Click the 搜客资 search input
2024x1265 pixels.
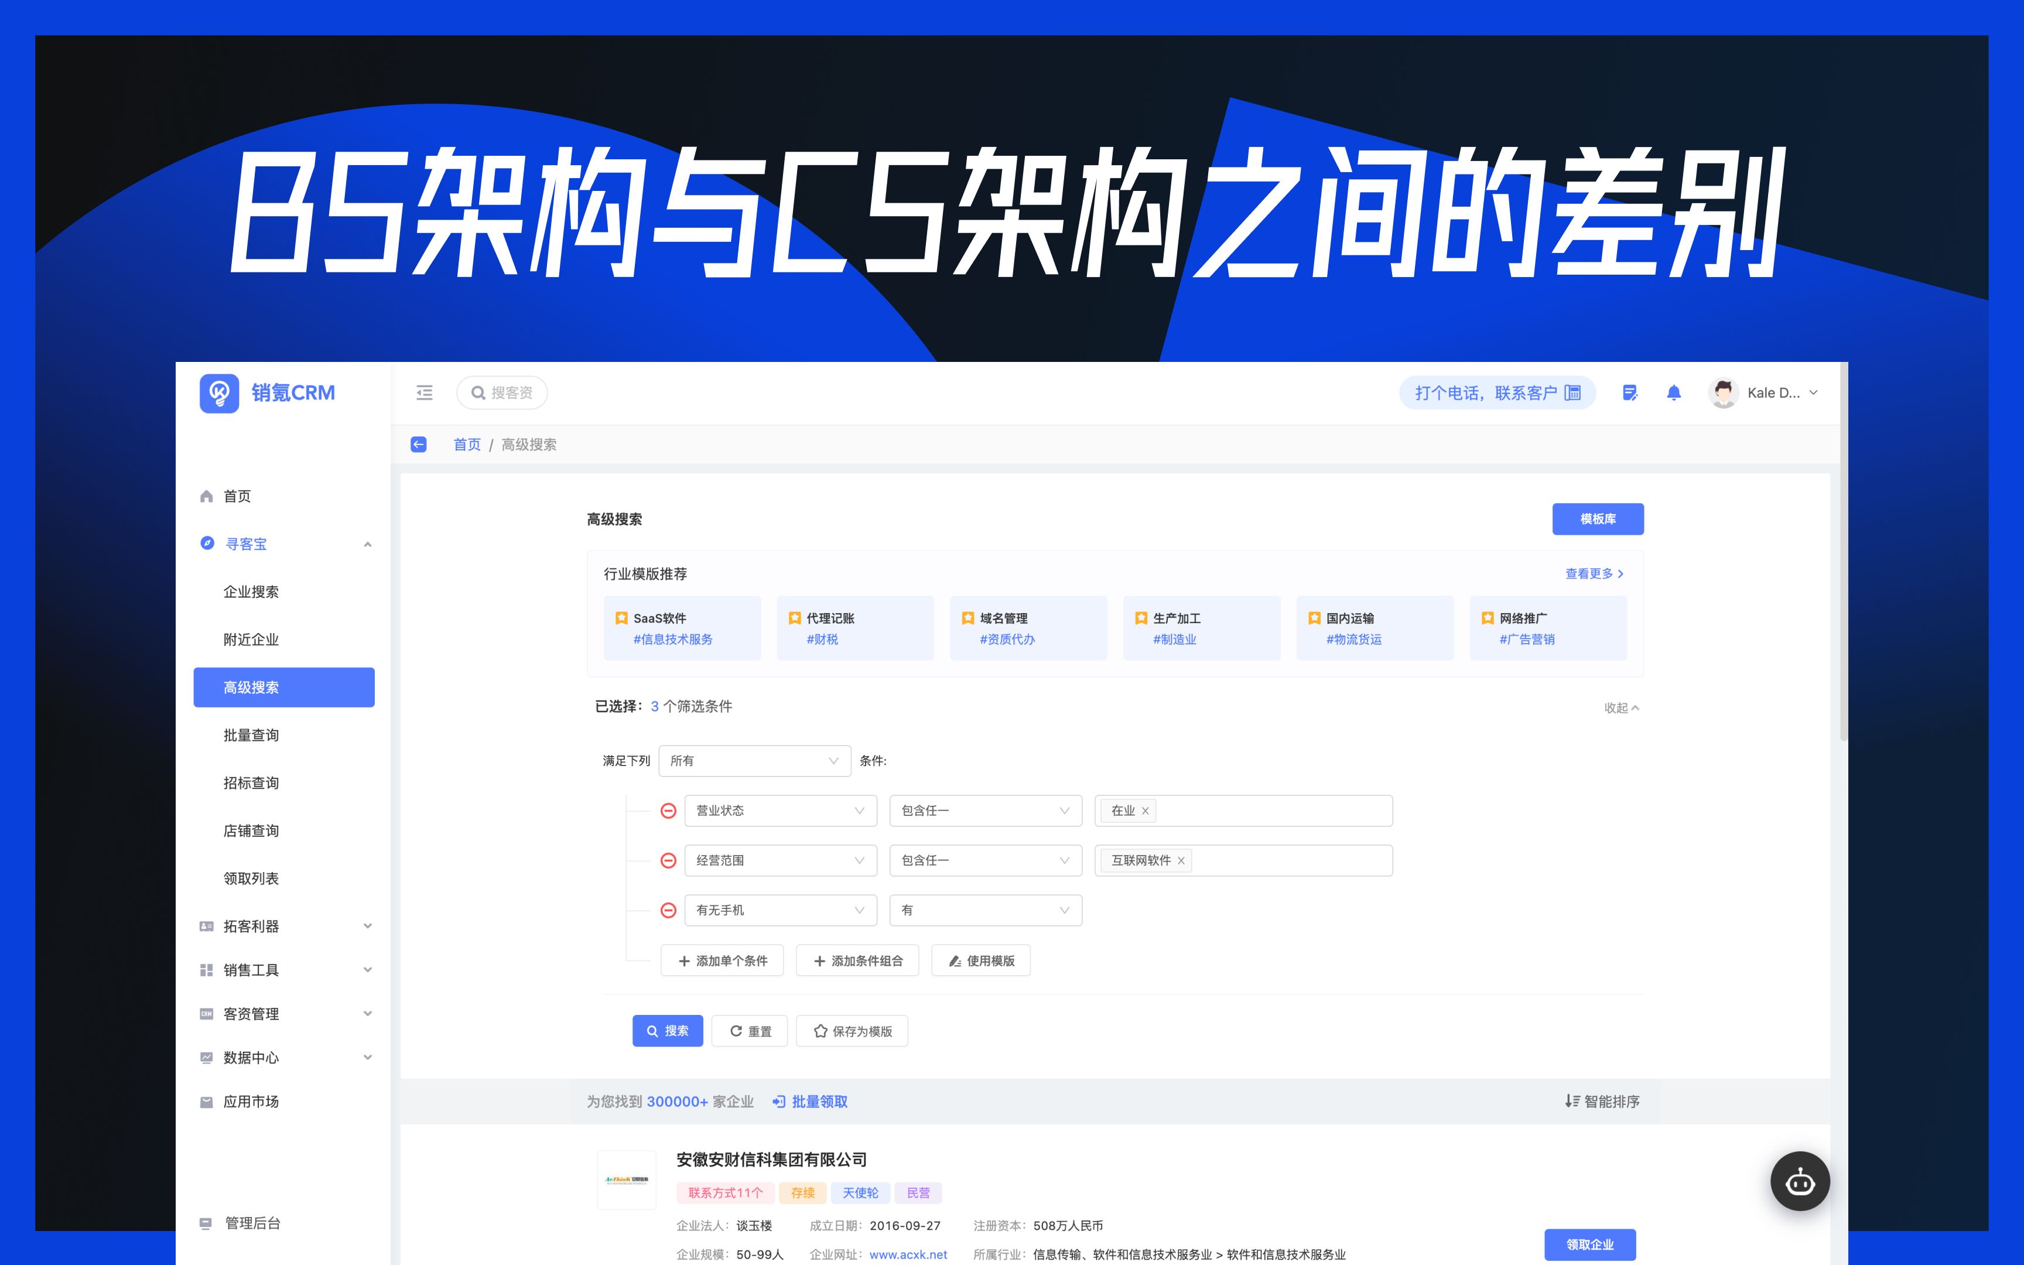(502, 392)
